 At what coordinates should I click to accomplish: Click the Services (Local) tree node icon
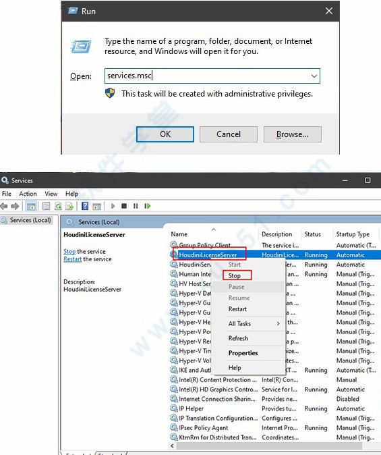tap(4, 221)
